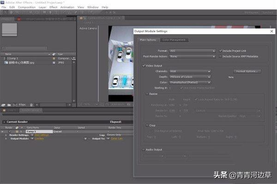277x184 pixels.
Task: Click the Lossless output module link
Action: pyautogui.click(x=39, y=138)
